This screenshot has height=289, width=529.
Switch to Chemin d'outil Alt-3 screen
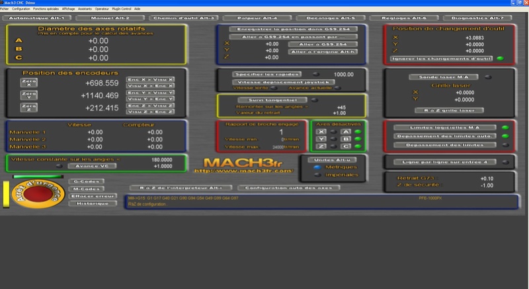(x=184, y=18)
